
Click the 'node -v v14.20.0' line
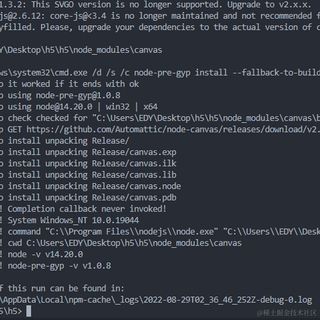coord(42,255)
